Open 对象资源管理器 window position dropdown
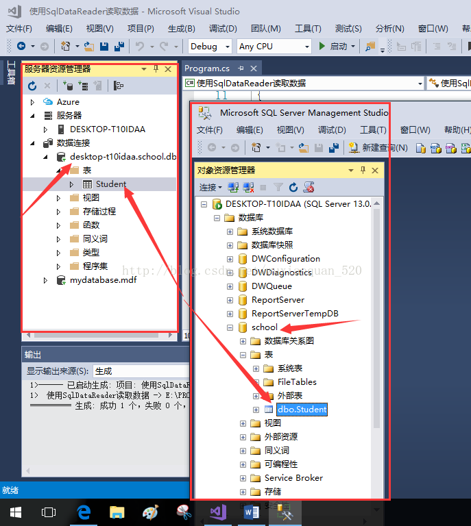The image size is (471, 526). click(x=351, y=171)
